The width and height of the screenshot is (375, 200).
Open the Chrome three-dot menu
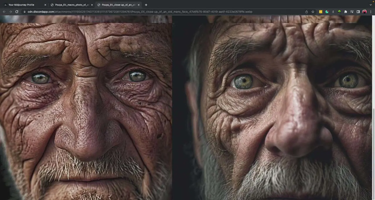pos(371,12)
